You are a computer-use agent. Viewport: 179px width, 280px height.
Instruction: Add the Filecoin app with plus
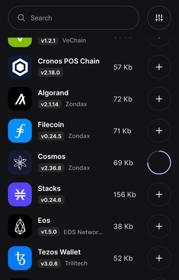click(x=159, y=131)
